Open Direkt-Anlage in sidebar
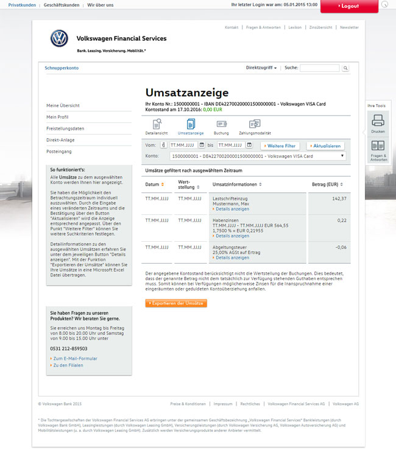 tap(60, 140)
